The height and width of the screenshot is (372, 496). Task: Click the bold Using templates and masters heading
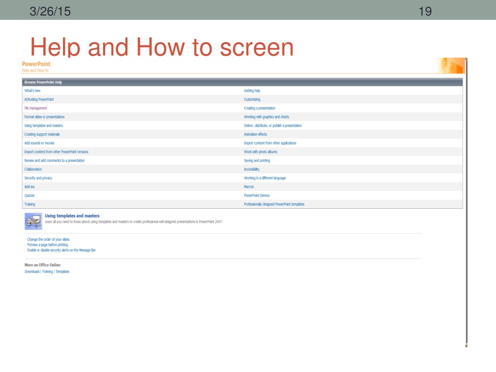coord(72,216)
